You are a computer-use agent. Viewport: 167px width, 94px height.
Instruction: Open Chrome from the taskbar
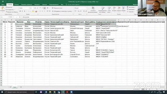coord(55,92)
